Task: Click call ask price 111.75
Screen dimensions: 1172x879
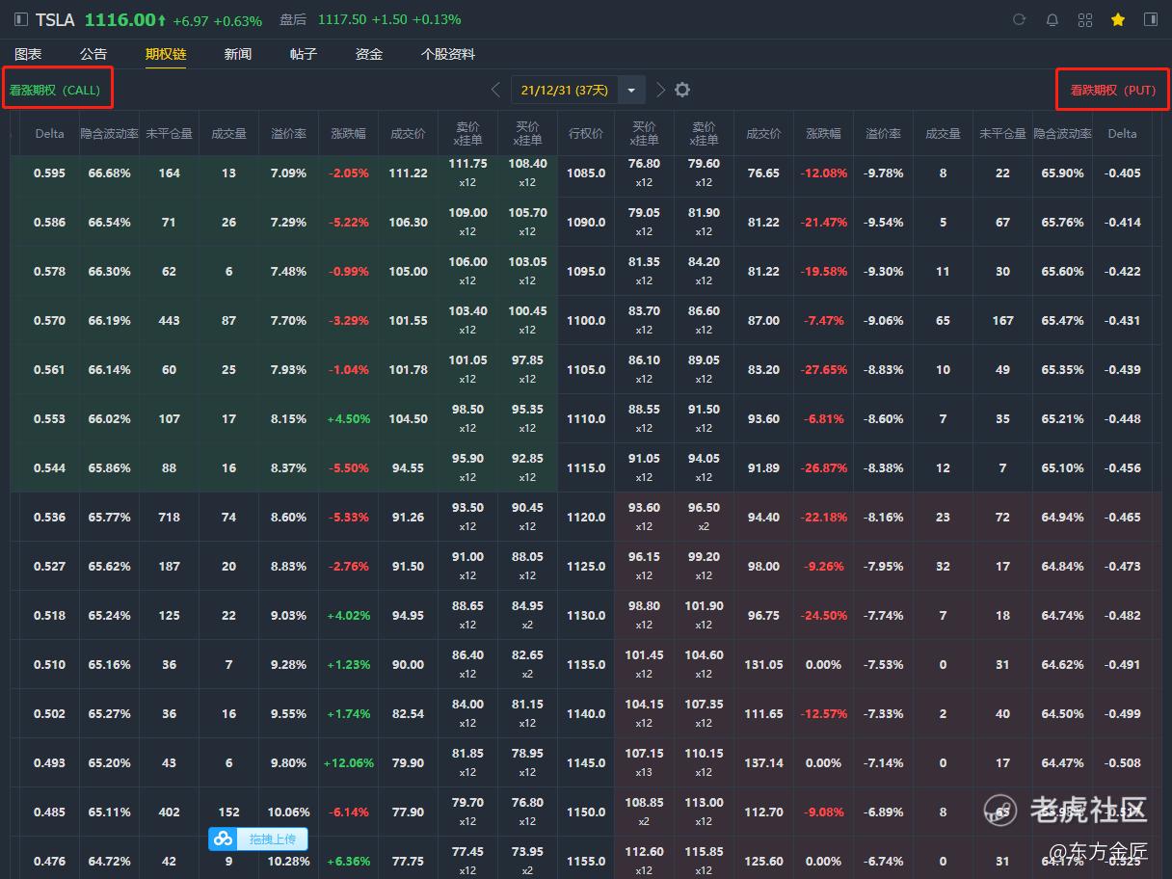Action: point(467,164)
